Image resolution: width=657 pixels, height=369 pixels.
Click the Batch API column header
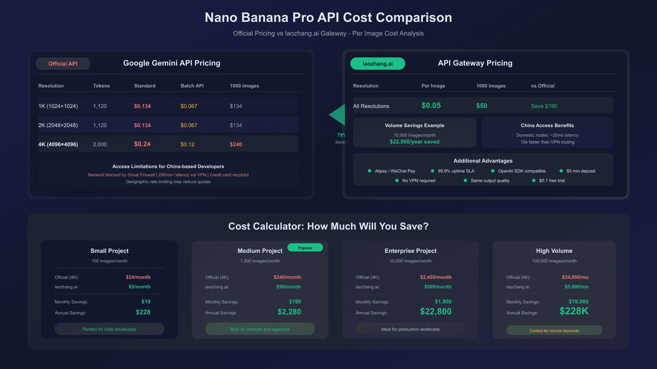(x=192, y=86)
